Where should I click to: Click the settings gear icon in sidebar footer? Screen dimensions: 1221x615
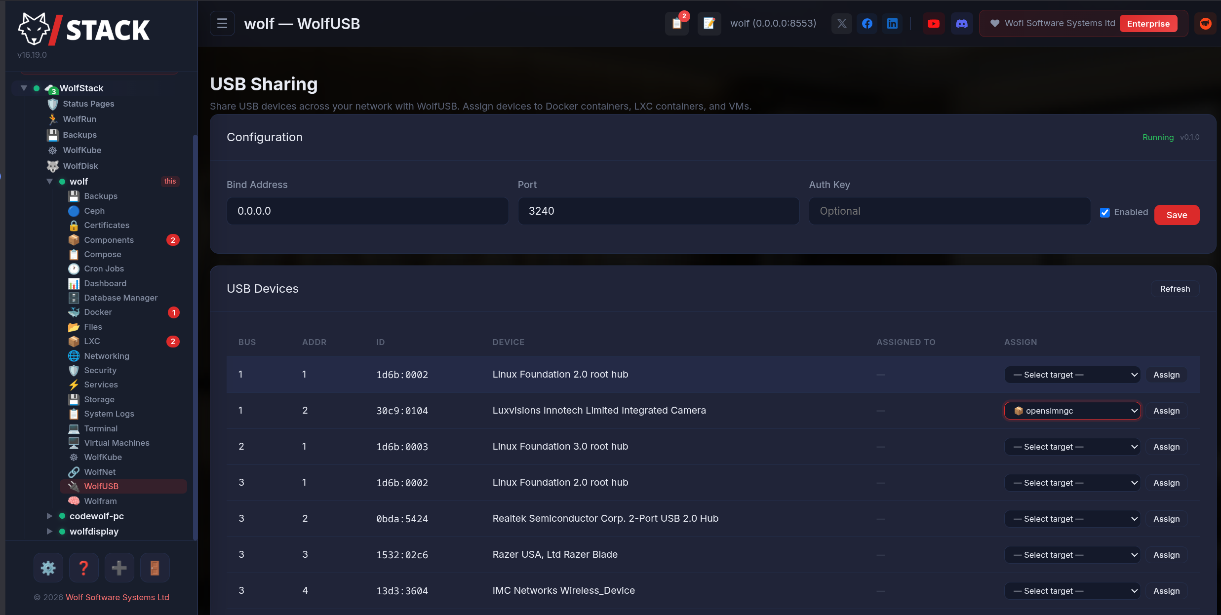[48, 568]
